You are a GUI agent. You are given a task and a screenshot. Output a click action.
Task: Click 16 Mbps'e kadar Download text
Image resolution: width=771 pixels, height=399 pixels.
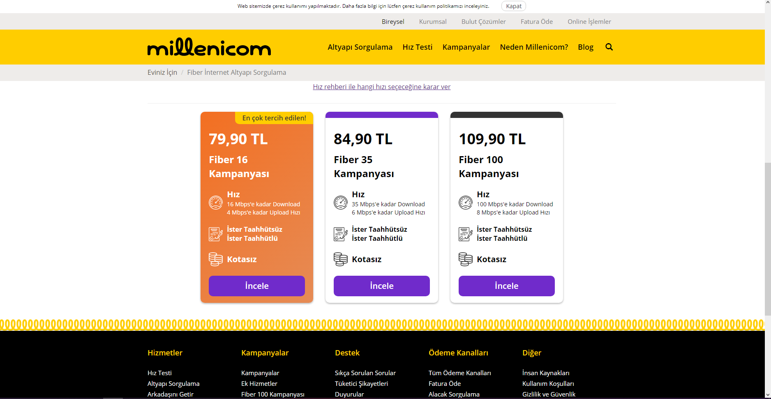tap(263, 204)
